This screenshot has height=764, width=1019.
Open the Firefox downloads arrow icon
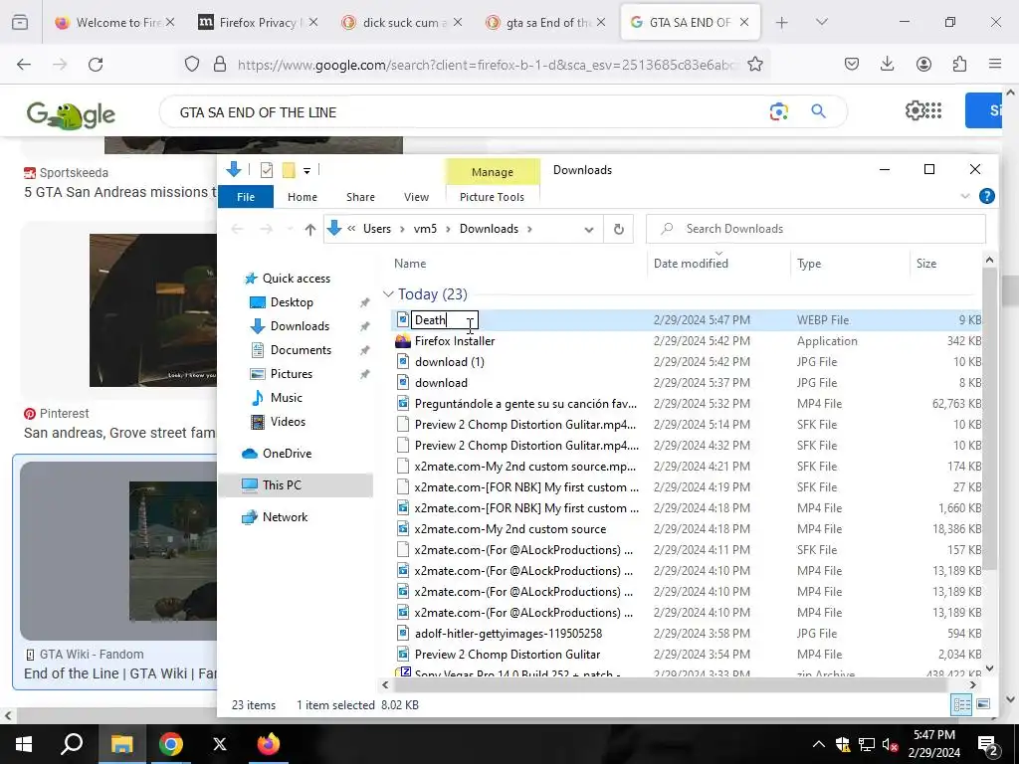point(887,64)
